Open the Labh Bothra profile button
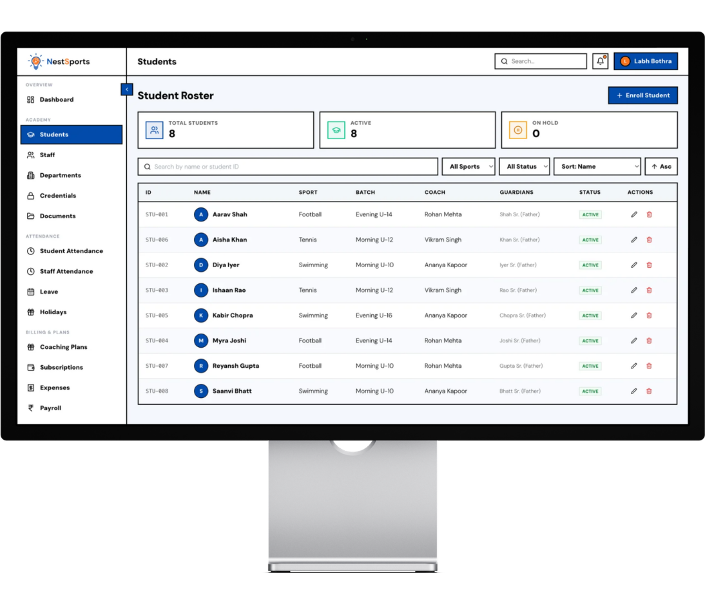 [646, 61]
